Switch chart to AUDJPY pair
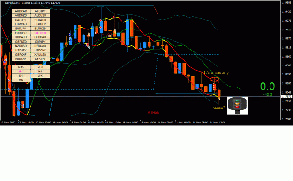Screen dimensions: 293x181 click(40, 11)
